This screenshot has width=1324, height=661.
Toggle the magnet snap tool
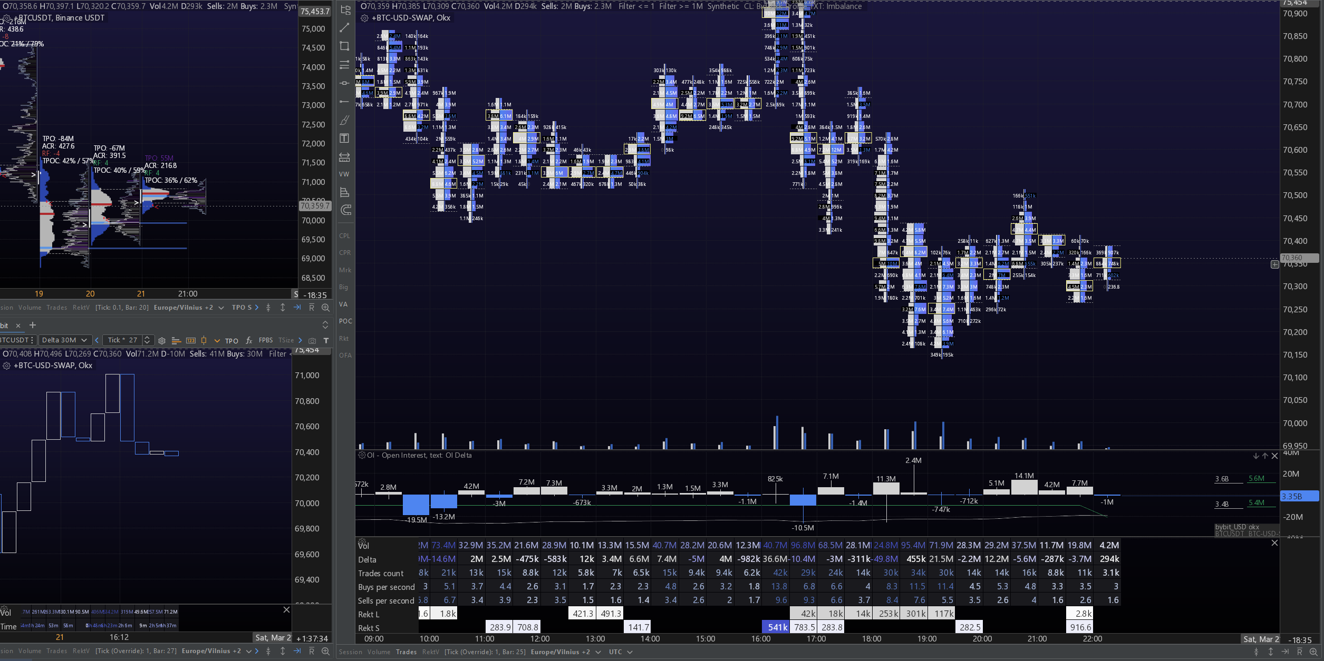(x=346, y=210)
